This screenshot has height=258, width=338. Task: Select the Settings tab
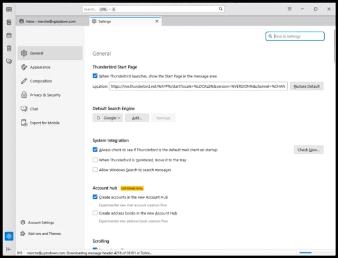(x=125, y=21)
